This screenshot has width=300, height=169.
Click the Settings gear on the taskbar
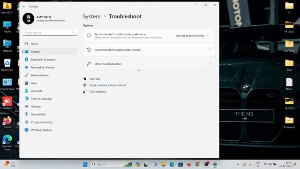point(215,164)
